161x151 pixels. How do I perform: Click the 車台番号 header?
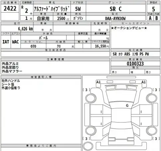pyautogui.click(x=135, y=59)
